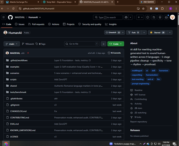The width and height of the screenshot is (179, 146).
Task: Open the Copilot chat icon
Action: [126, 18]
